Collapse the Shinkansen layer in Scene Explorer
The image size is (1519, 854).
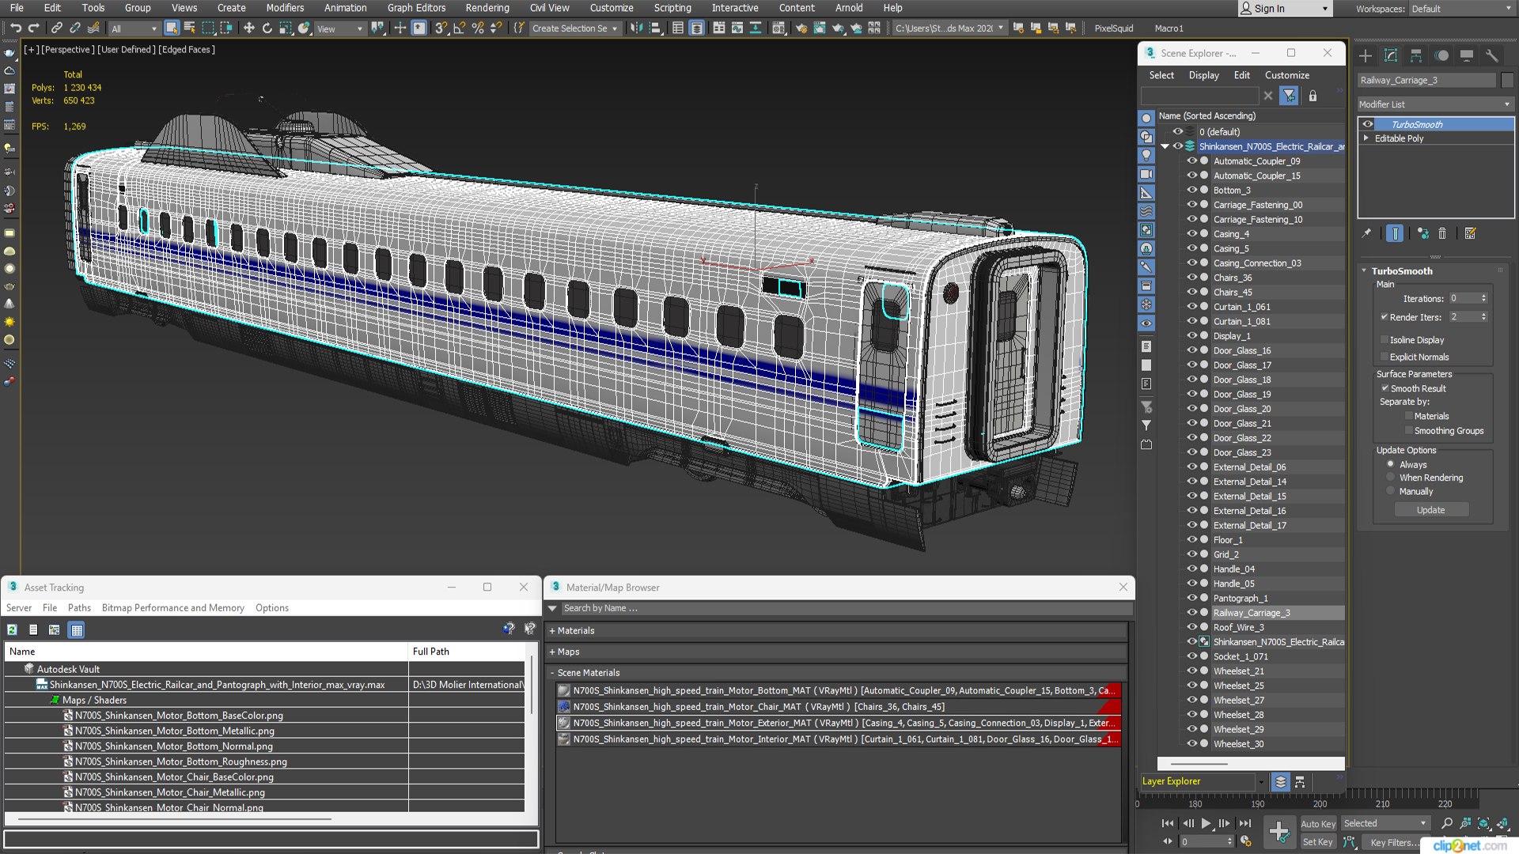1165,146
